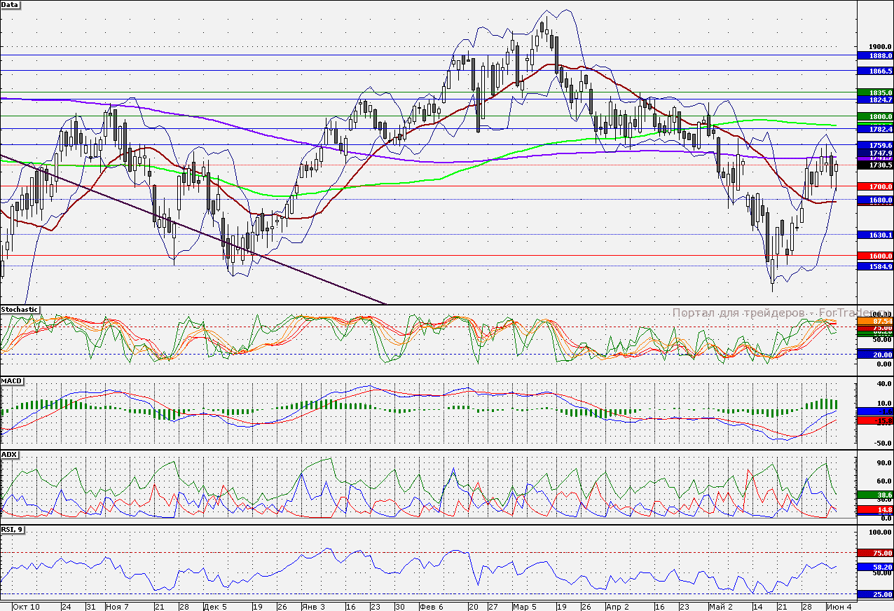Click the orange 87.54 Stochastic value tag
The image size is (894, 611).
click(874, 321)
